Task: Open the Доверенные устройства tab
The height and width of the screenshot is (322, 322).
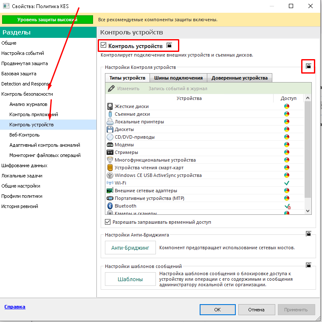Action: click(240, 78)
